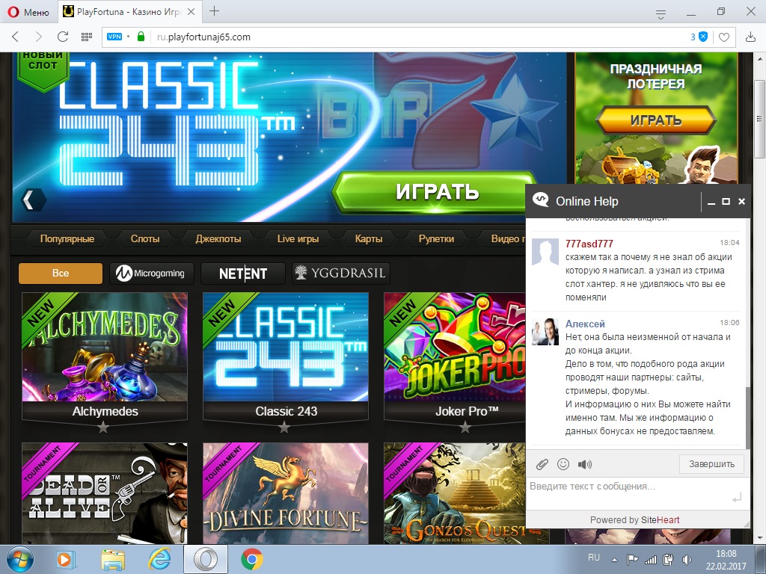The height and width of the screenshot is (574, 766).
Task: Favorite Classic 243 with its star icon
Action: [x=284, y=428]
